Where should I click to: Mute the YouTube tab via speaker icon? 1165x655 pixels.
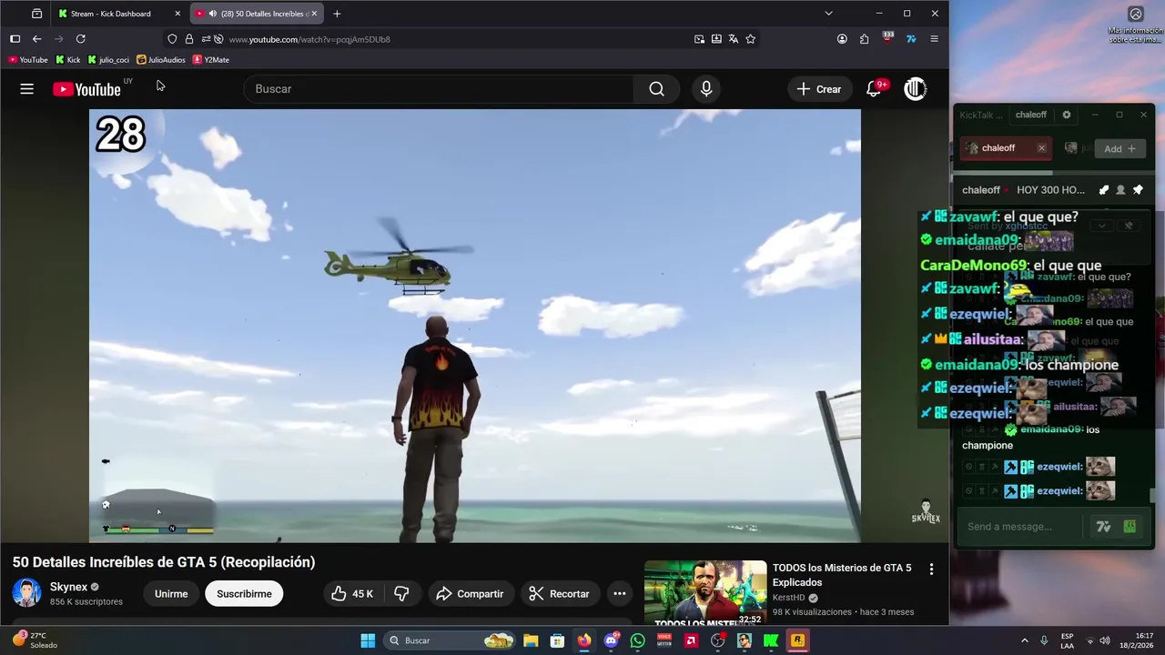tap(212, 14)
